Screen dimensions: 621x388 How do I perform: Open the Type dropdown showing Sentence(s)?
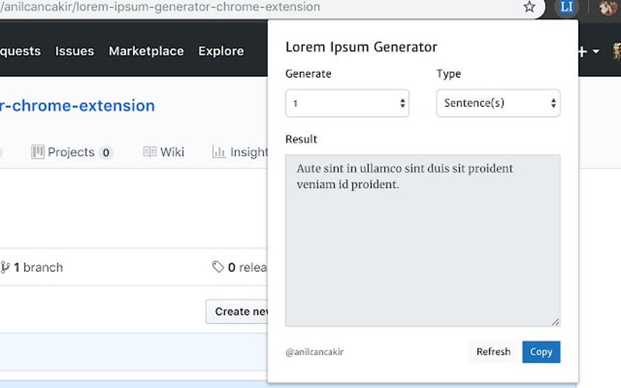[498, 103]
